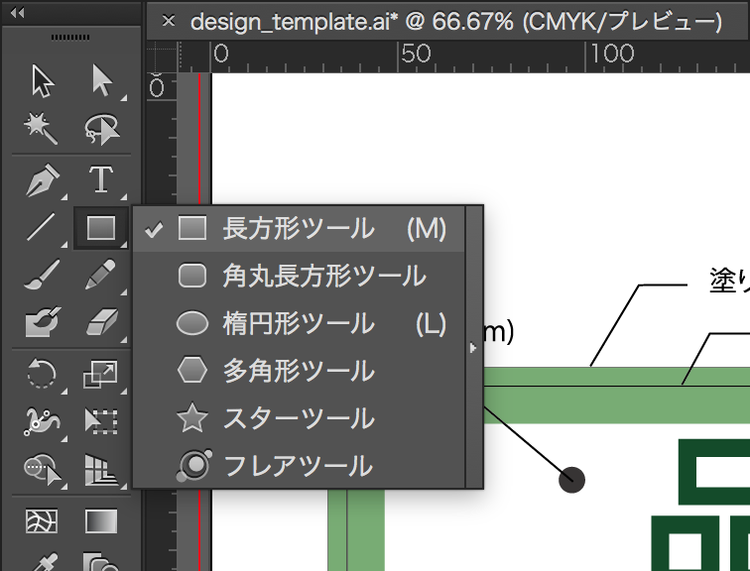Viewport: 750px width, 571px height.
Task: Activate the Eraser tool
Action: click(100, 321)
